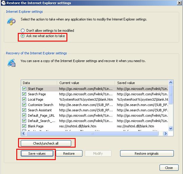Uncheck the Local Page checkbox
This screenshot has height=174, width=183.
24,99
